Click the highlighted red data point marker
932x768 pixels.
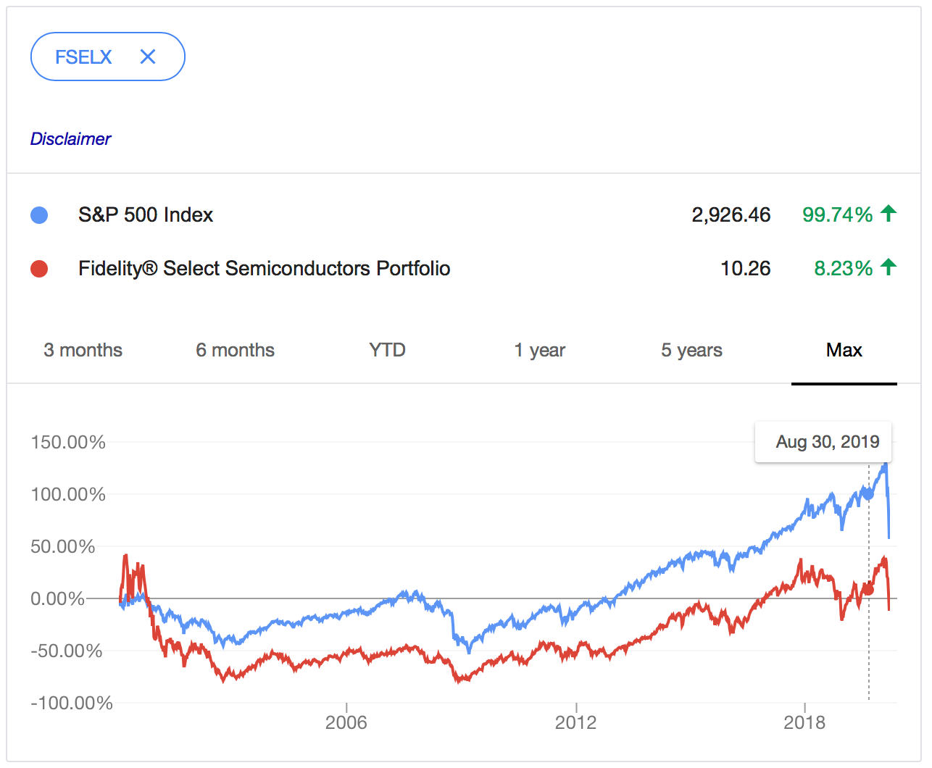pyautogui.click(x=867, y=589)
